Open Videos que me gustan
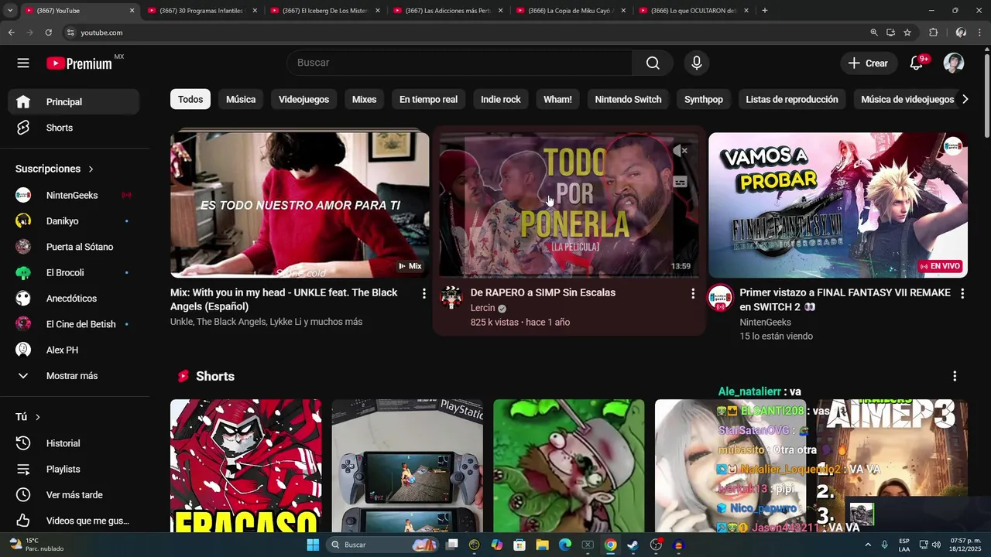This screenshot has height=557, width=991. [74, 521]
